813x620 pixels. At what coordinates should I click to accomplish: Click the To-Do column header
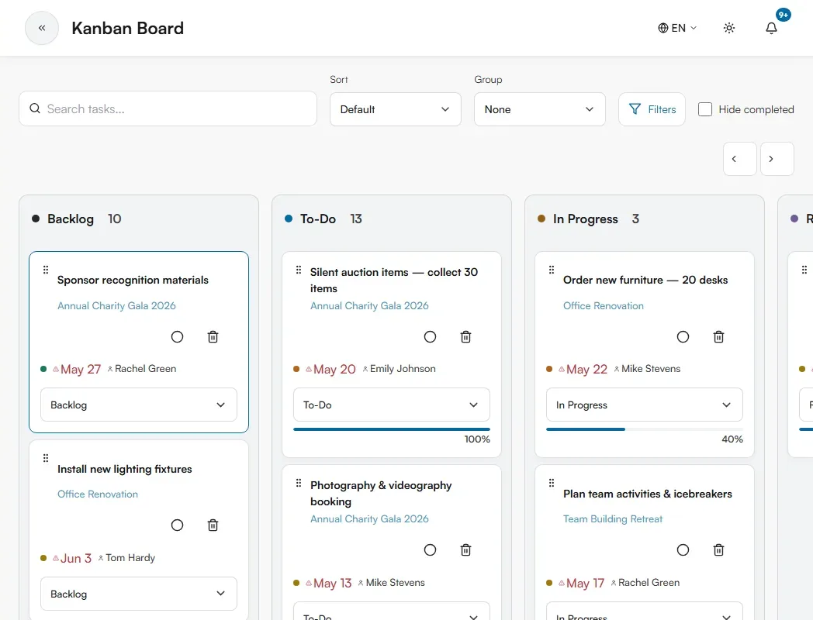pos(318,219)
